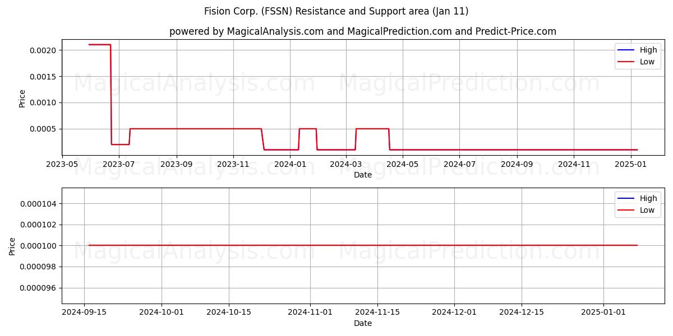
Task: Click the 0.000098 y-axis tick label
Action: pyautogui.click(x=38, y=267)
